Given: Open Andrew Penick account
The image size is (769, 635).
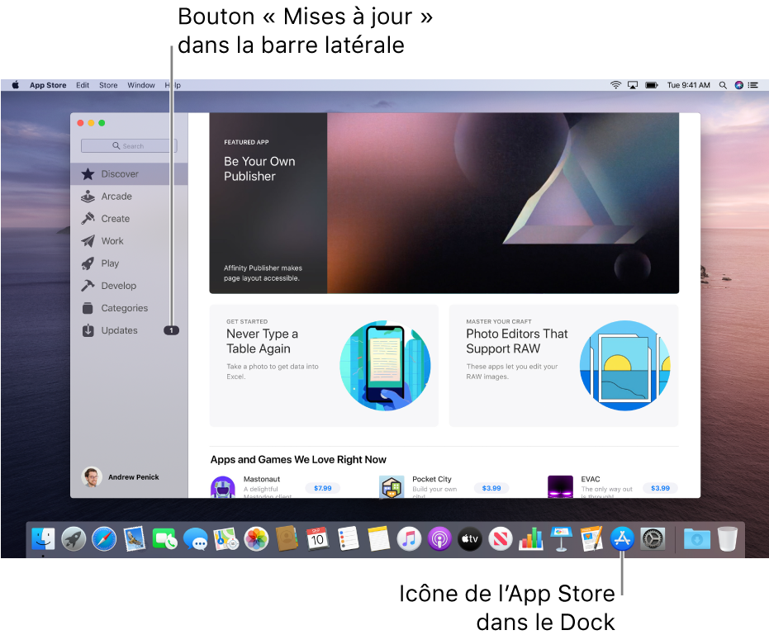Looking at the screenshot, I should 121,477.
